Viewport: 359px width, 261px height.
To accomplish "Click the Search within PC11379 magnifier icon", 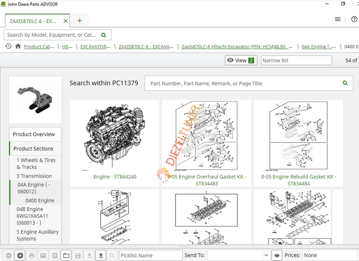I will coord(345,83).
